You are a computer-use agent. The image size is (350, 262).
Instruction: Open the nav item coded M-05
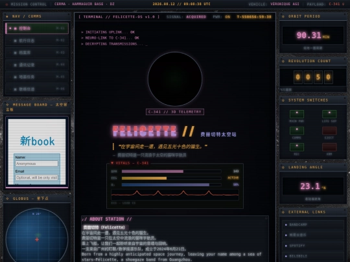click(37, 77)
